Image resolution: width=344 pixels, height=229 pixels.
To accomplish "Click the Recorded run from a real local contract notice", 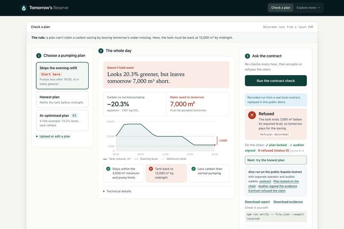I will pyautogui.click(x=276, y=100).
